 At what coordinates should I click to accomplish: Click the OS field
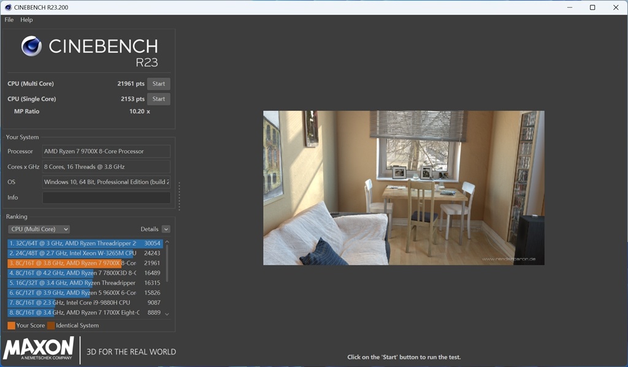[x=106, y=182]
